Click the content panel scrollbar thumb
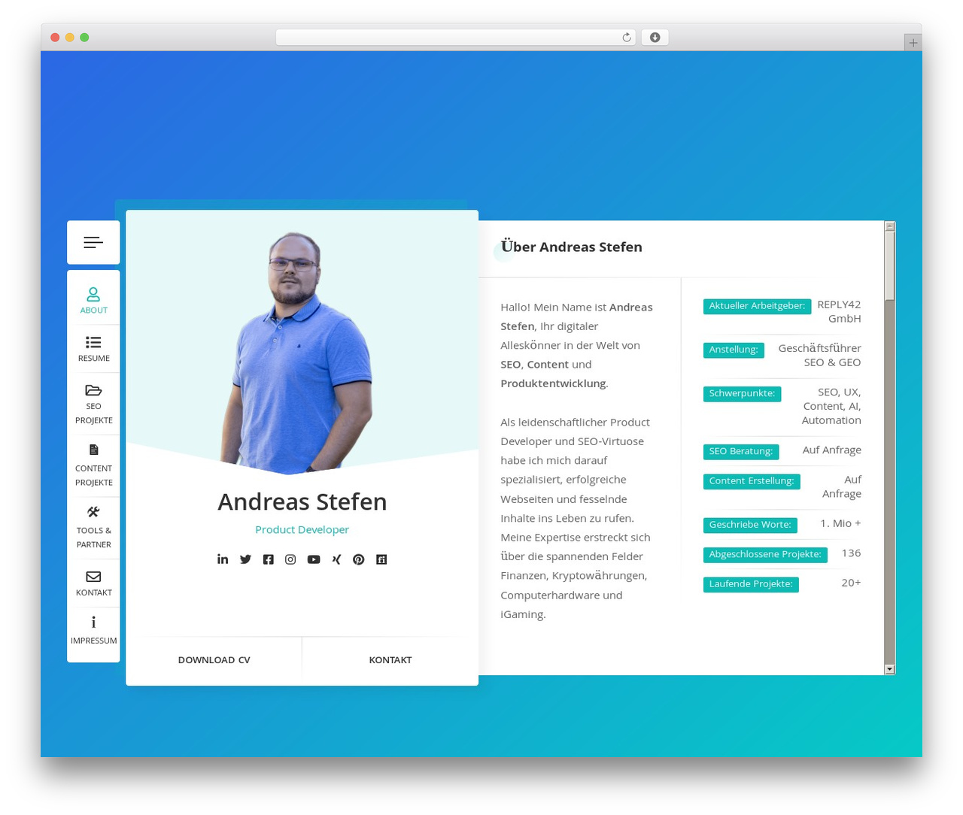 tap(890, 266)
